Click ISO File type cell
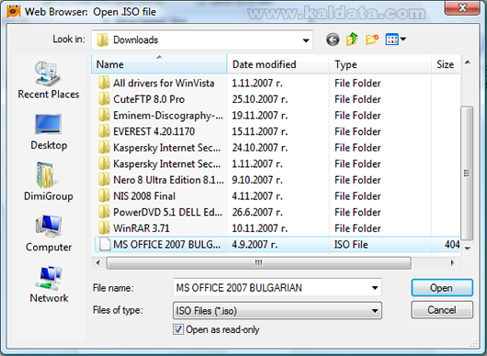 pos(351,244)
